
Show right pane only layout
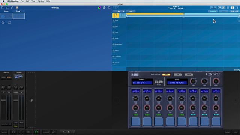(237, 7)
